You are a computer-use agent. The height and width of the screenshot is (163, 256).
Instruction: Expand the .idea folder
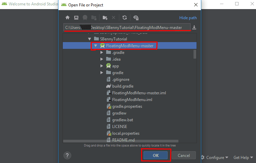pos(102,59)
